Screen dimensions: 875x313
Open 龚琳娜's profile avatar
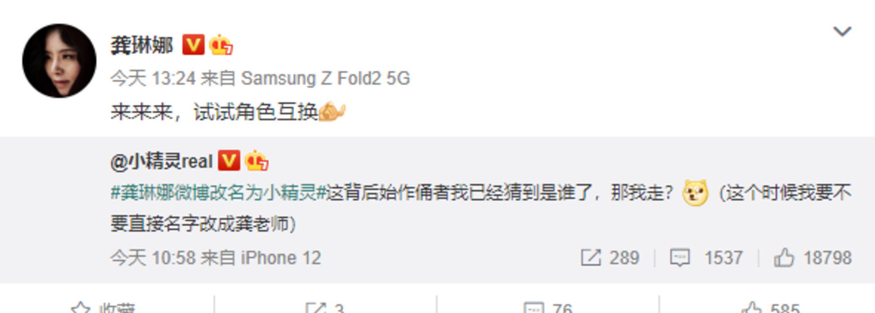click(x=59, y=61)
